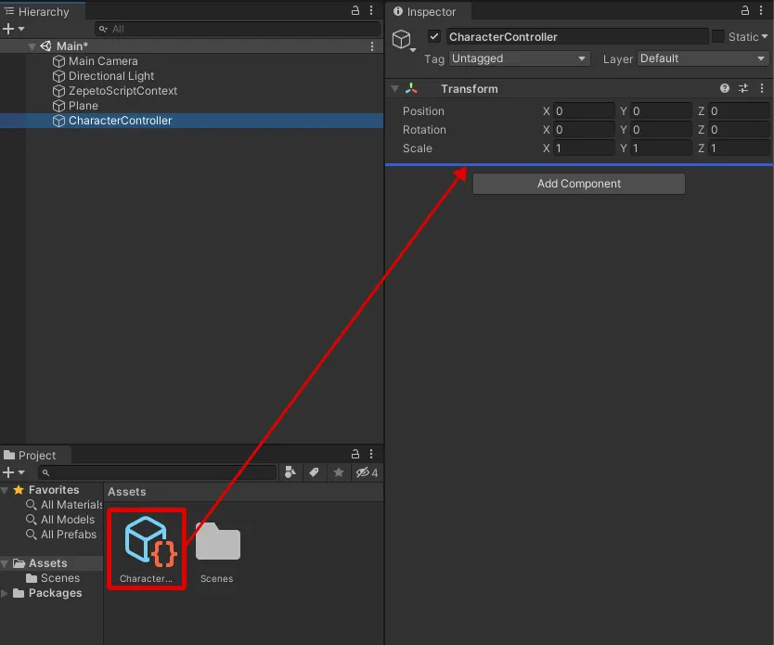The height and width of the screenshot is (645, 774).
Task: Toggle the CharacterController active checkbox
Action: pyautogui.click(x=434, y=36)
